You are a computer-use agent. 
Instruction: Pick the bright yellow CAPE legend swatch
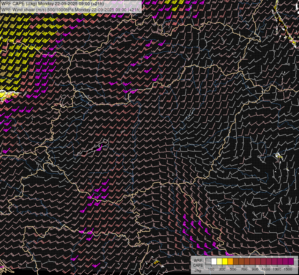coord(225,261)
